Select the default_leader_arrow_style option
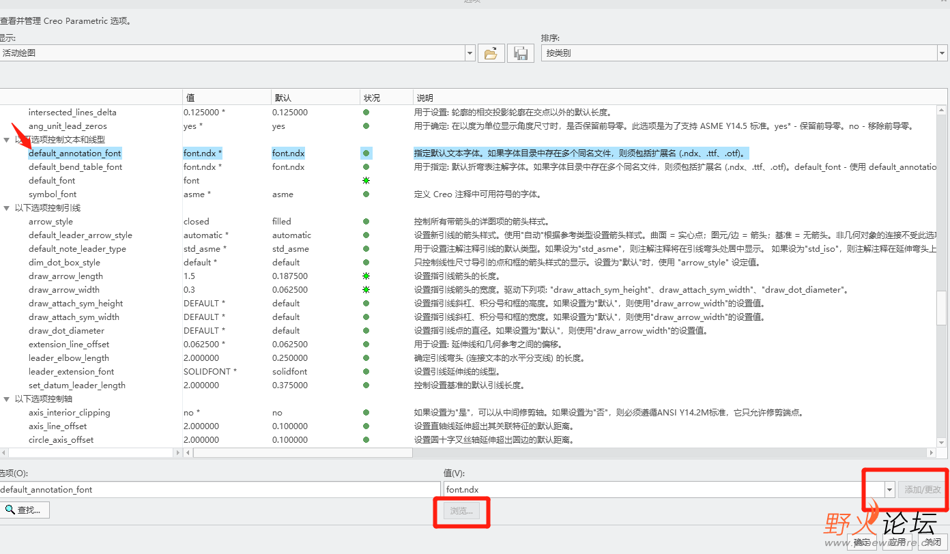 tap(81, 235)
